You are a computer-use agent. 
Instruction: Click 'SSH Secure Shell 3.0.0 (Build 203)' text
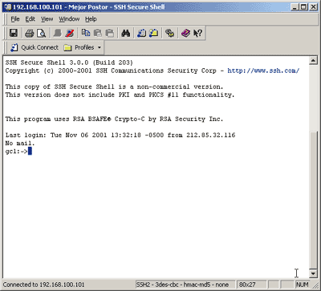(x=69, y=63)
